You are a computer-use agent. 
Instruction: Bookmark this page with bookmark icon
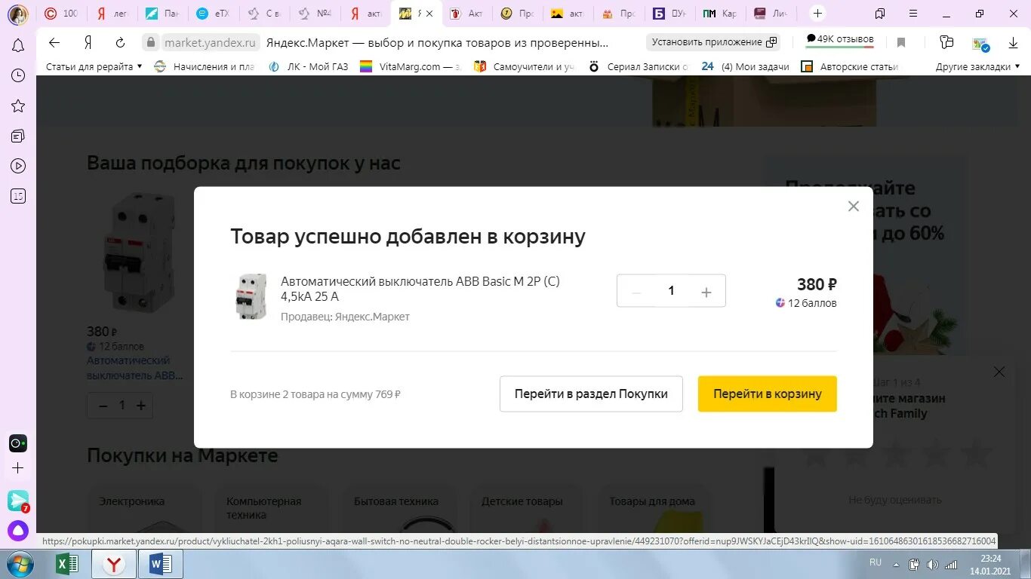[900, 42]
